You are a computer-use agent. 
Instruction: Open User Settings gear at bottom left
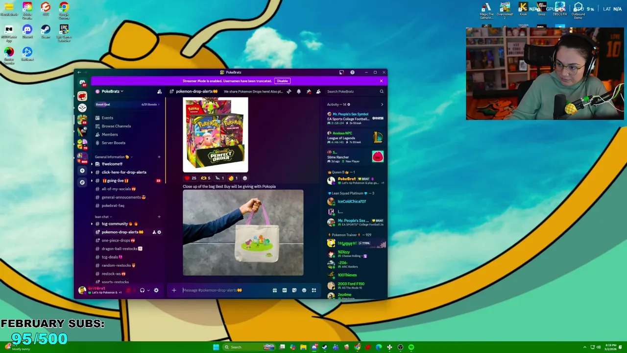point(156,290)
